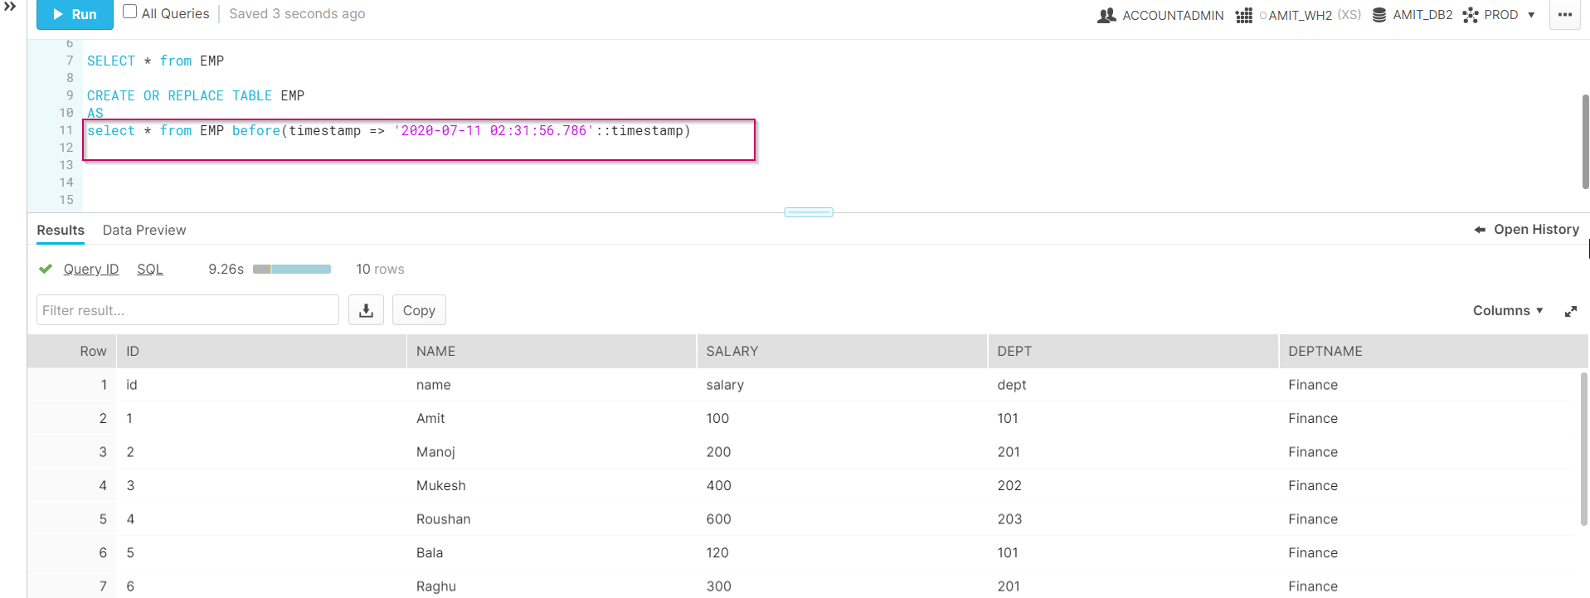This screenshot has height=598, width=1590.
Task: Sort by the SALARY column header
Action: point(842,351)
